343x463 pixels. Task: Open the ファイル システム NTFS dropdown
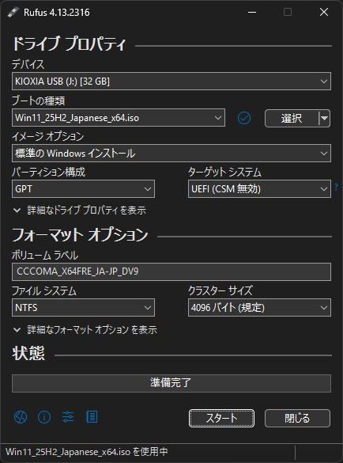click(83, 307)
